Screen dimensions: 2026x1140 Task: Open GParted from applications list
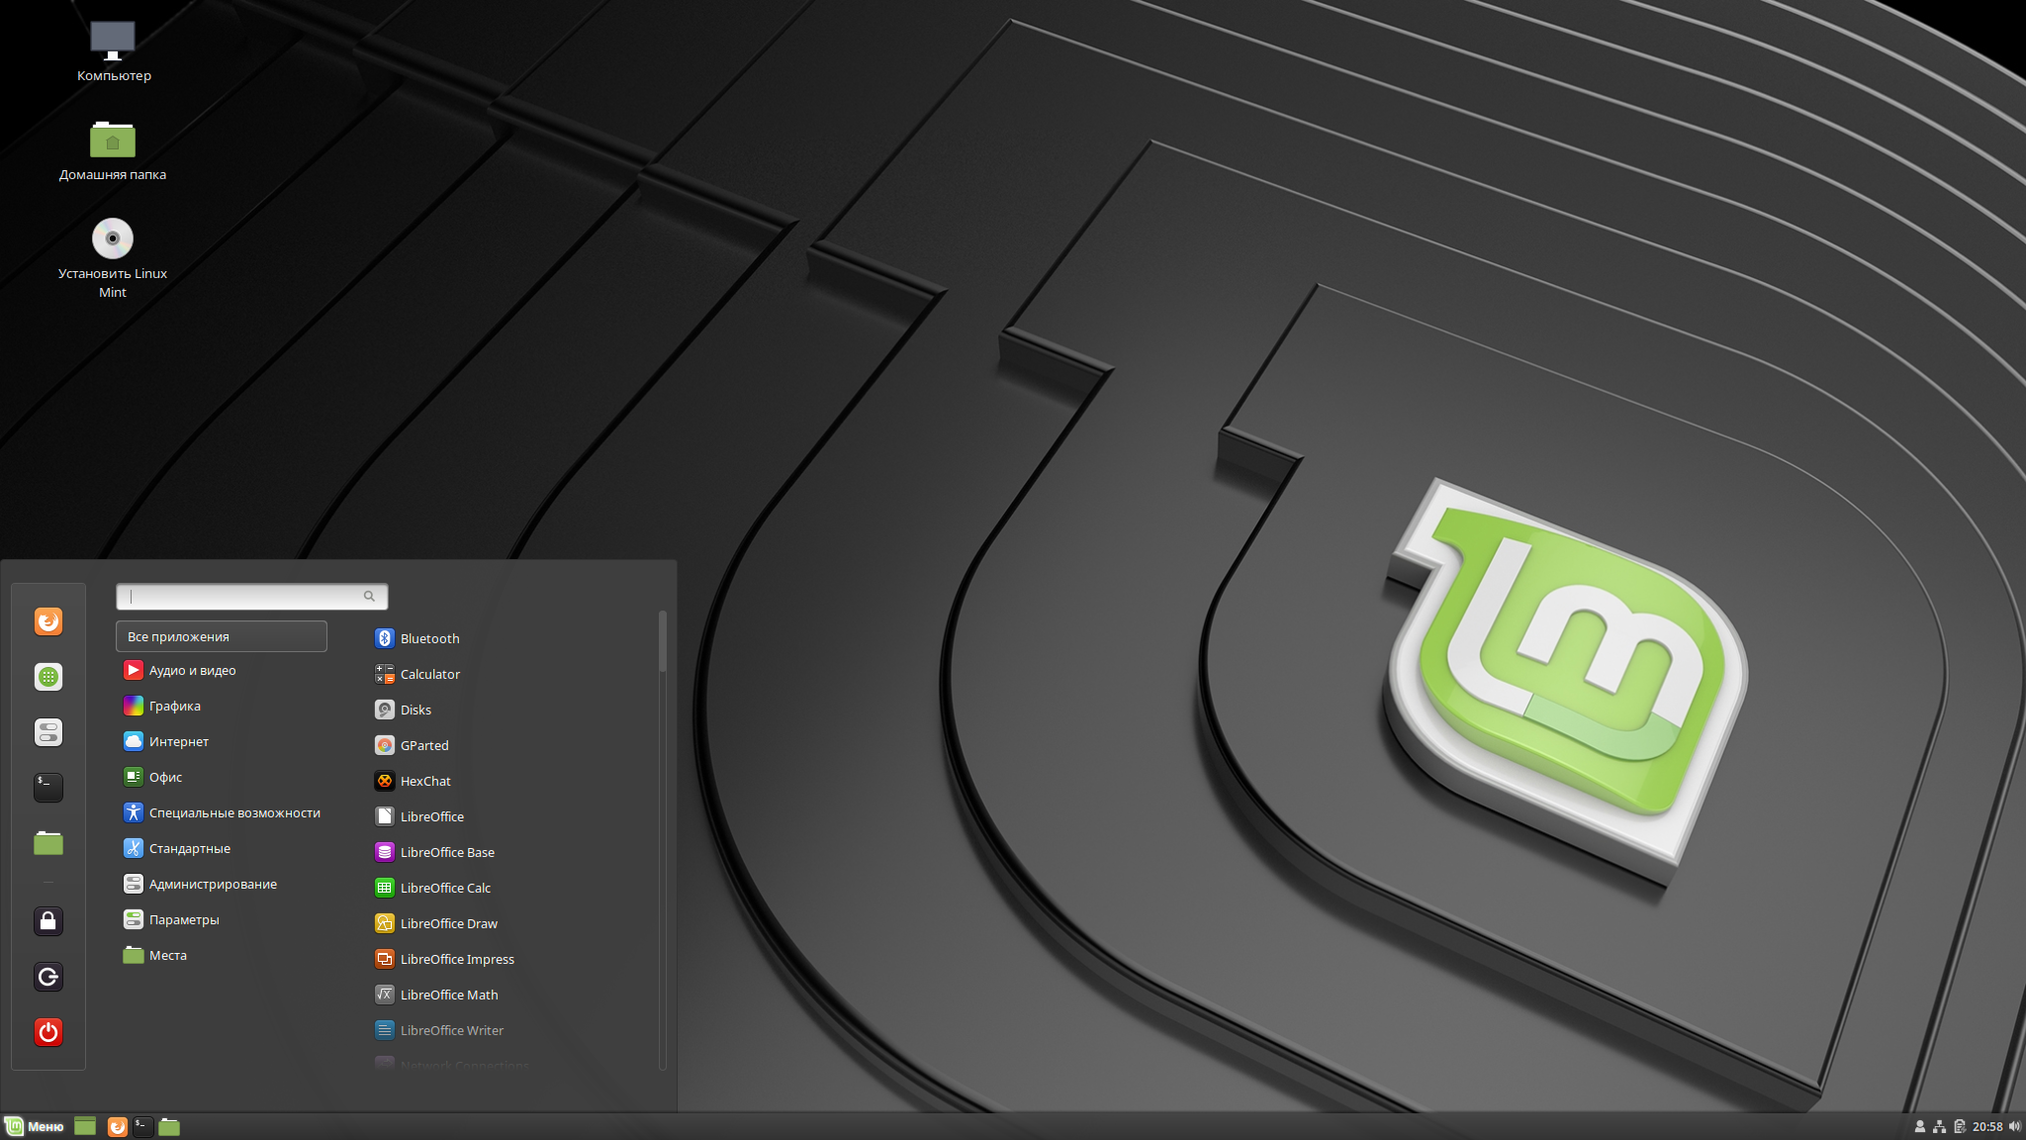(x=423, y=745)
